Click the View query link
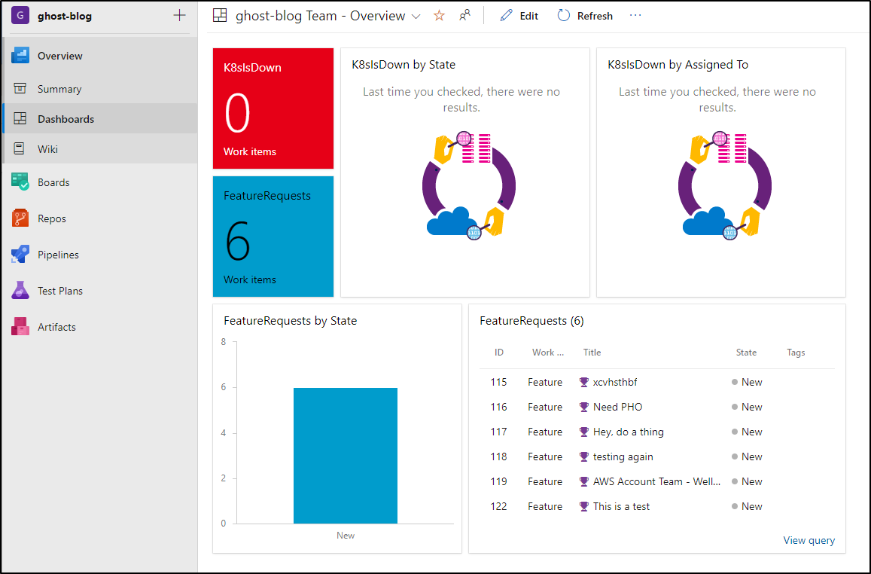 point(809,540)
